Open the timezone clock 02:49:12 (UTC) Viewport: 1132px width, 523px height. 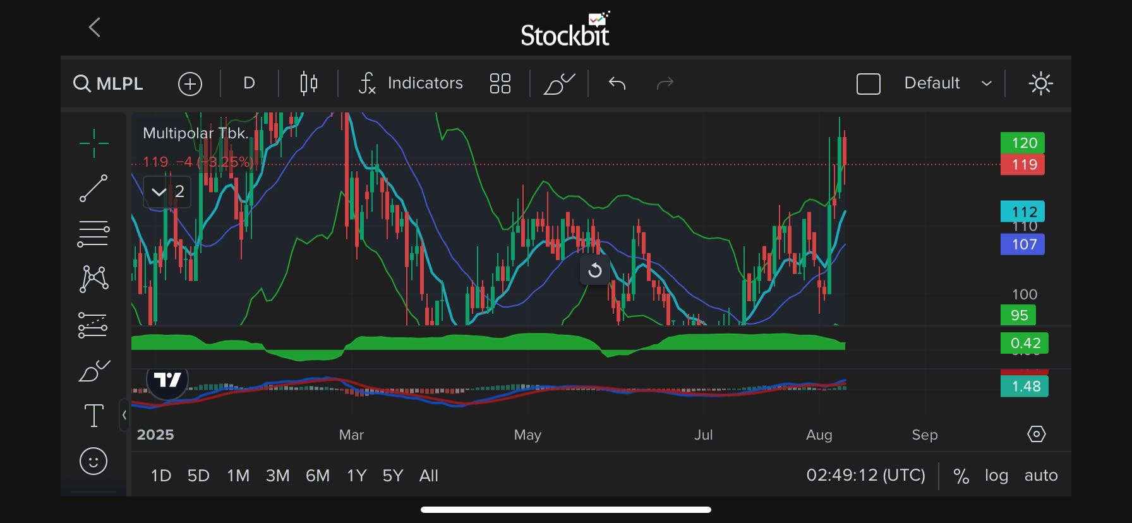865,475
